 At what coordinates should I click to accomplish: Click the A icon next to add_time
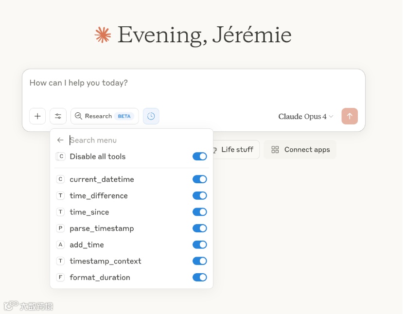pos(60,244)
